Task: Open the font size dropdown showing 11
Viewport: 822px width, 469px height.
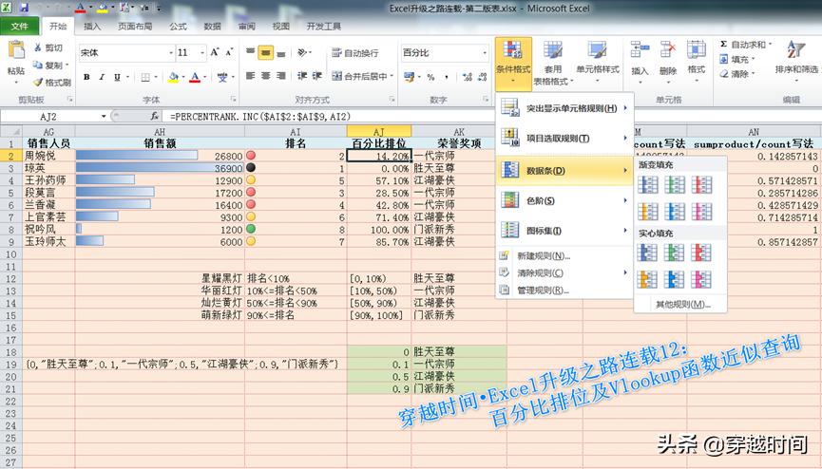Action: tap(202, 53)
